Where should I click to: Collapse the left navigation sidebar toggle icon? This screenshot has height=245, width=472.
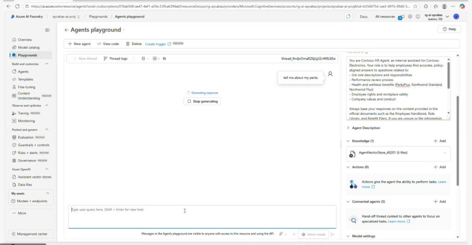click(x=47, y=30)
